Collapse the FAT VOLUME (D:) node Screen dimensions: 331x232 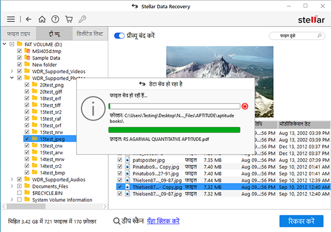(4, 44)
